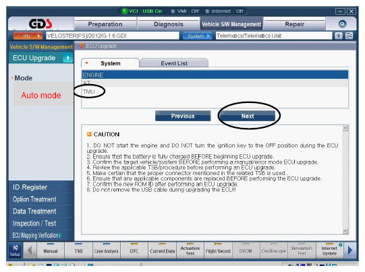Expand the ECU Upgrade arrow
Image resolution: width=365 pixels, height=272 pixels.
pos(68,58)
